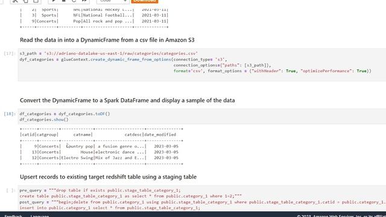The width and height of the screenshot is (386, 217).
Task: Click the House catname value in output
Action: coord(87,152)
